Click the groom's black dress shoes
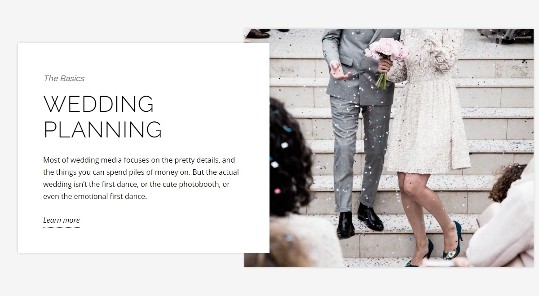539x296 pixels. (359, 220)
